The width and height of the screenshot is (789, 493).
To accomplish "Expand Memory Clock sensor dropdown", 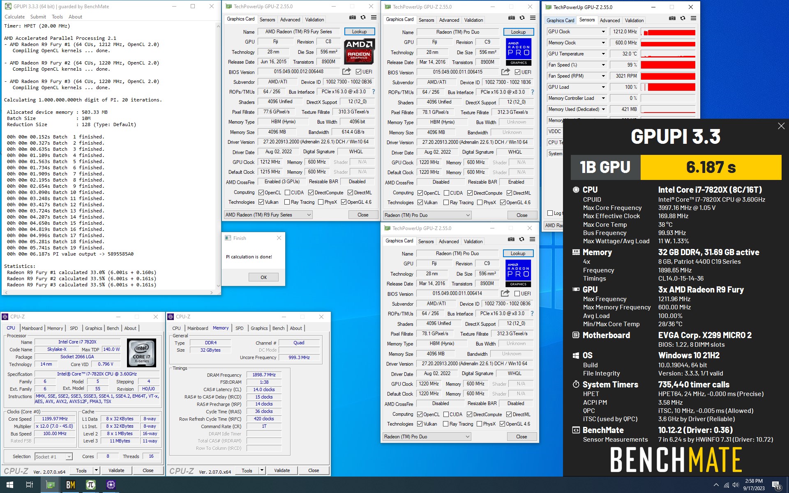I will point(603,43).
